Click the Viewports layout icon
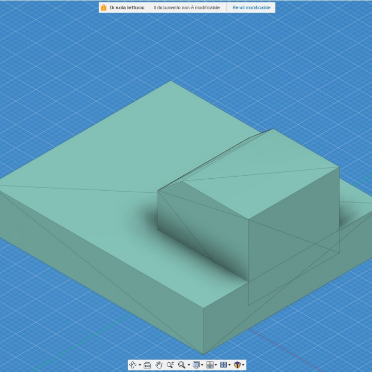372x372 pixels. pos(223,365)
